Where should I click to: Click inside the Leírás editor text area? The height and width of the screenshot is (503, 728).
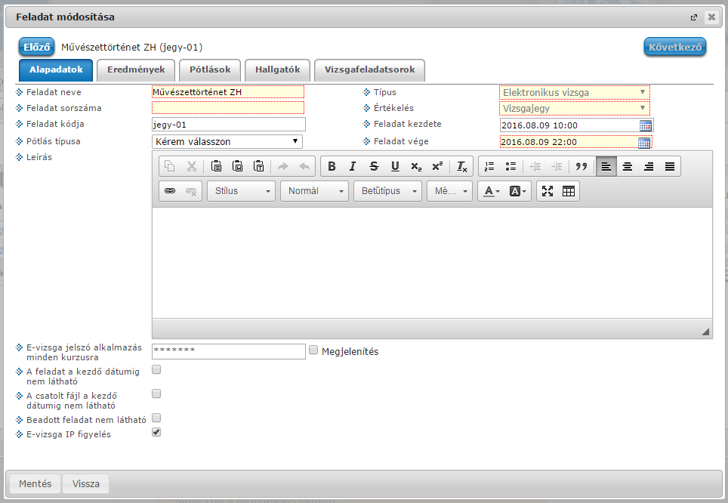(432, 262)
